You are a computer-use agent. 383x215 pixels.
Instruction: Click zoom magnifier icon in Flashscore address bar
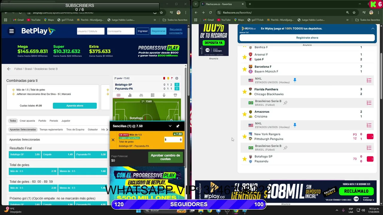(347, 13)
